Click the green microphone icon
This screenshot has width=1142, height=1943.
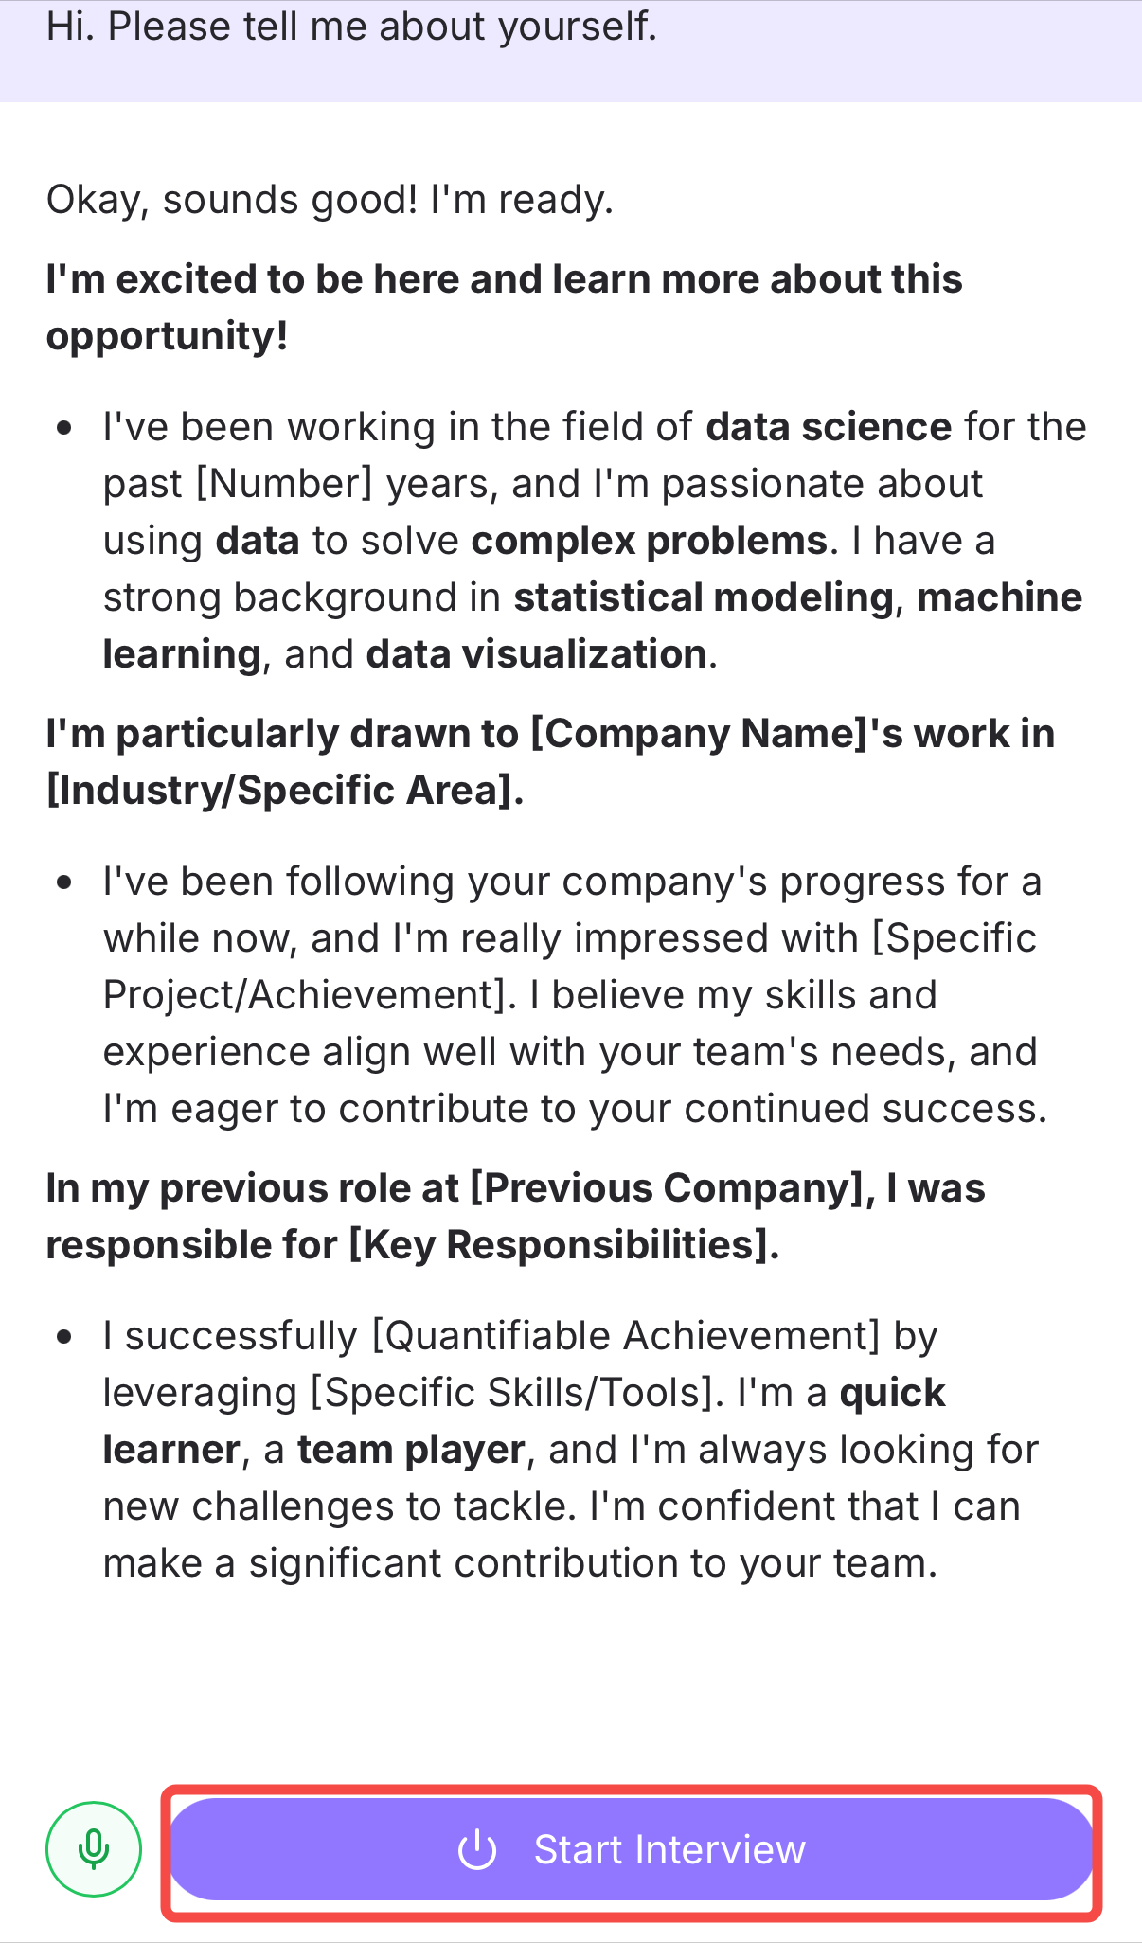click(93, 1848)
